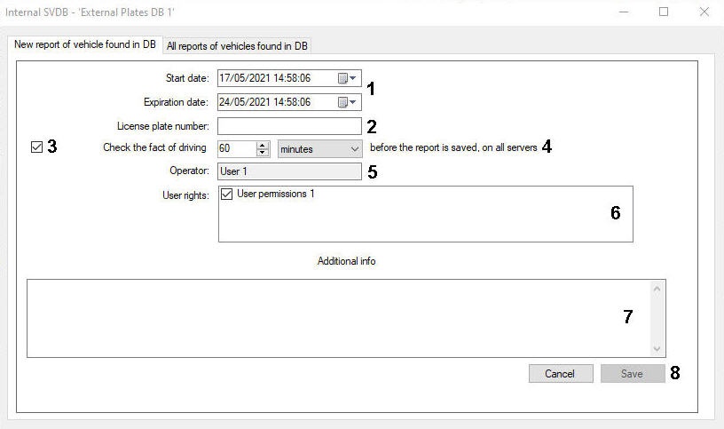Viewport: 724px width, 429px height.
Task: Click the Save button
Action: pyautogui.click(x=632, y=374)
